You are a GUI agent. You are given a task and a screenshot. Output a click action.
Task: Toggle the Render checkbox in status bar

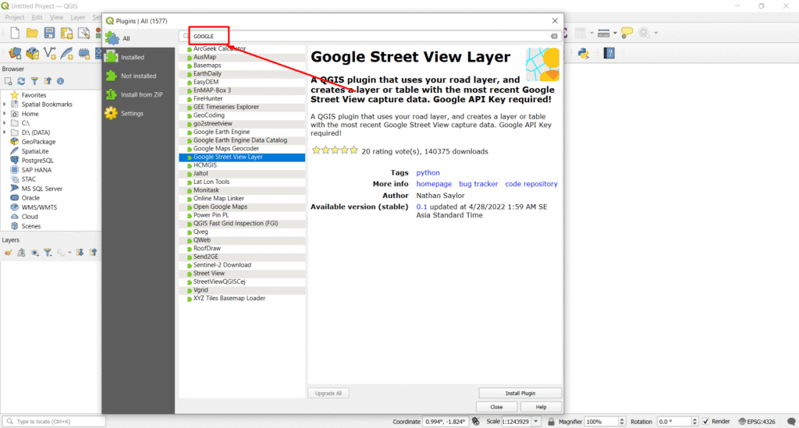click(x=705, y=422)
